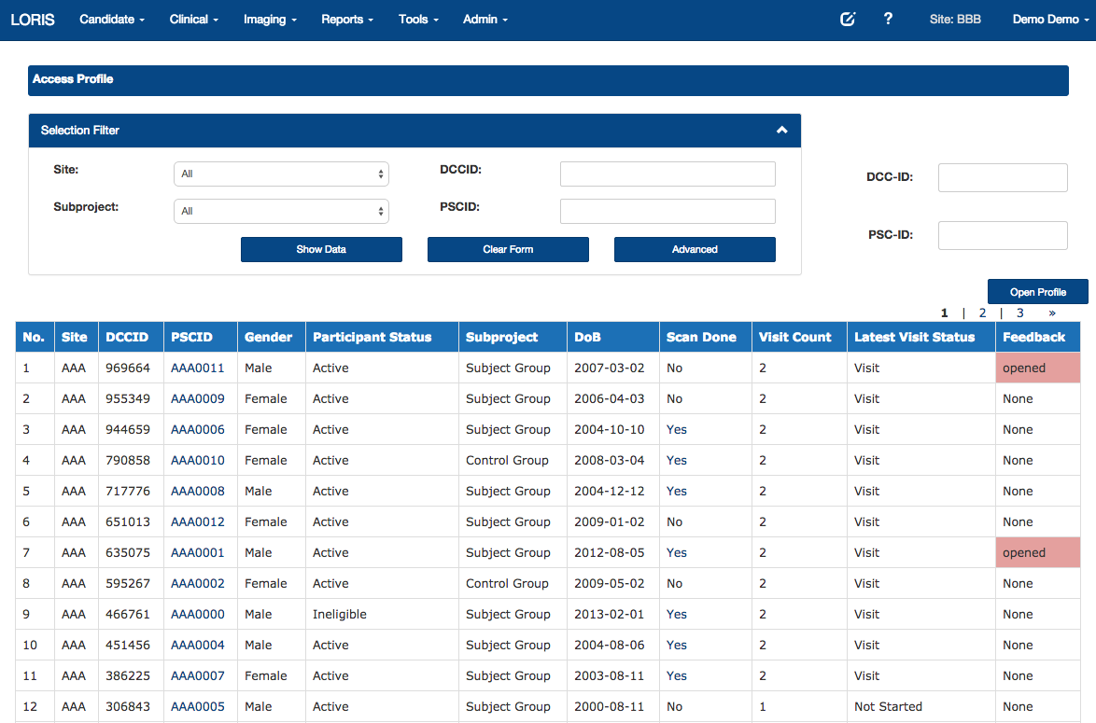
Task: Open the Subproject dropdown filter
Action: point(281,211)
